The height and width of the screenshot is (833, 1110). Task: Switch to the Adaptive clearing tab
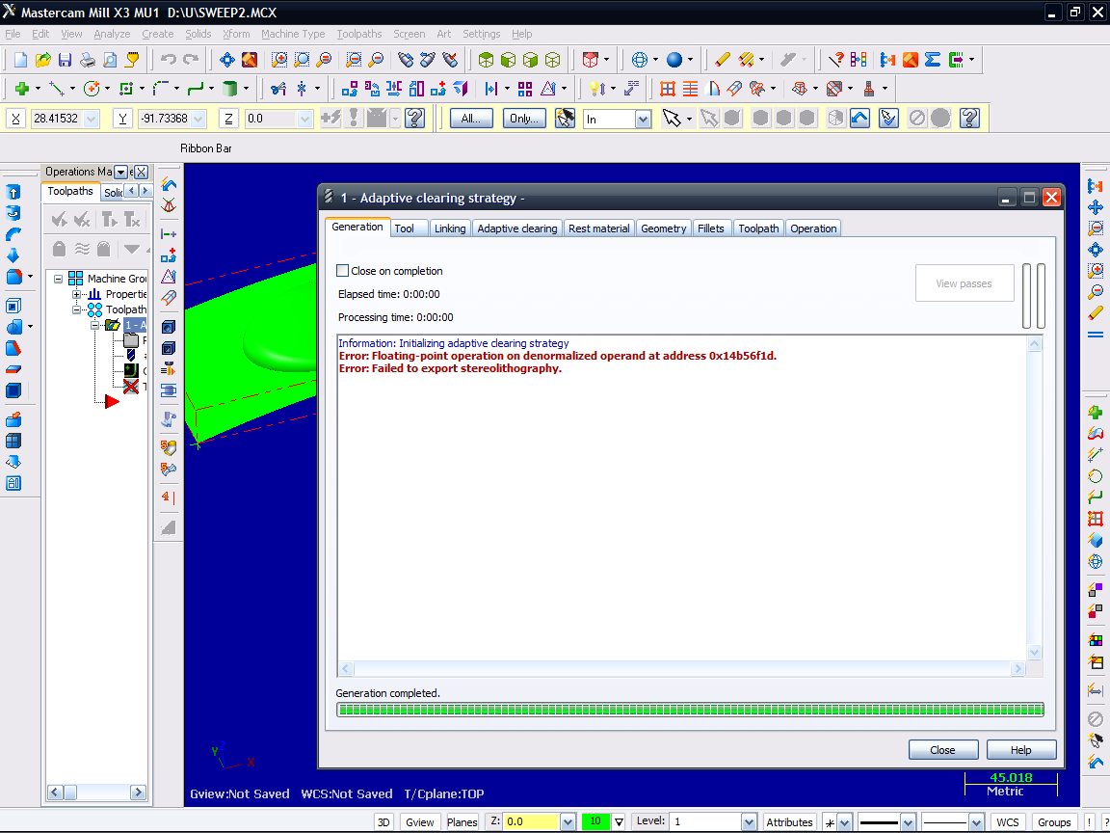(x=516, y=228)
